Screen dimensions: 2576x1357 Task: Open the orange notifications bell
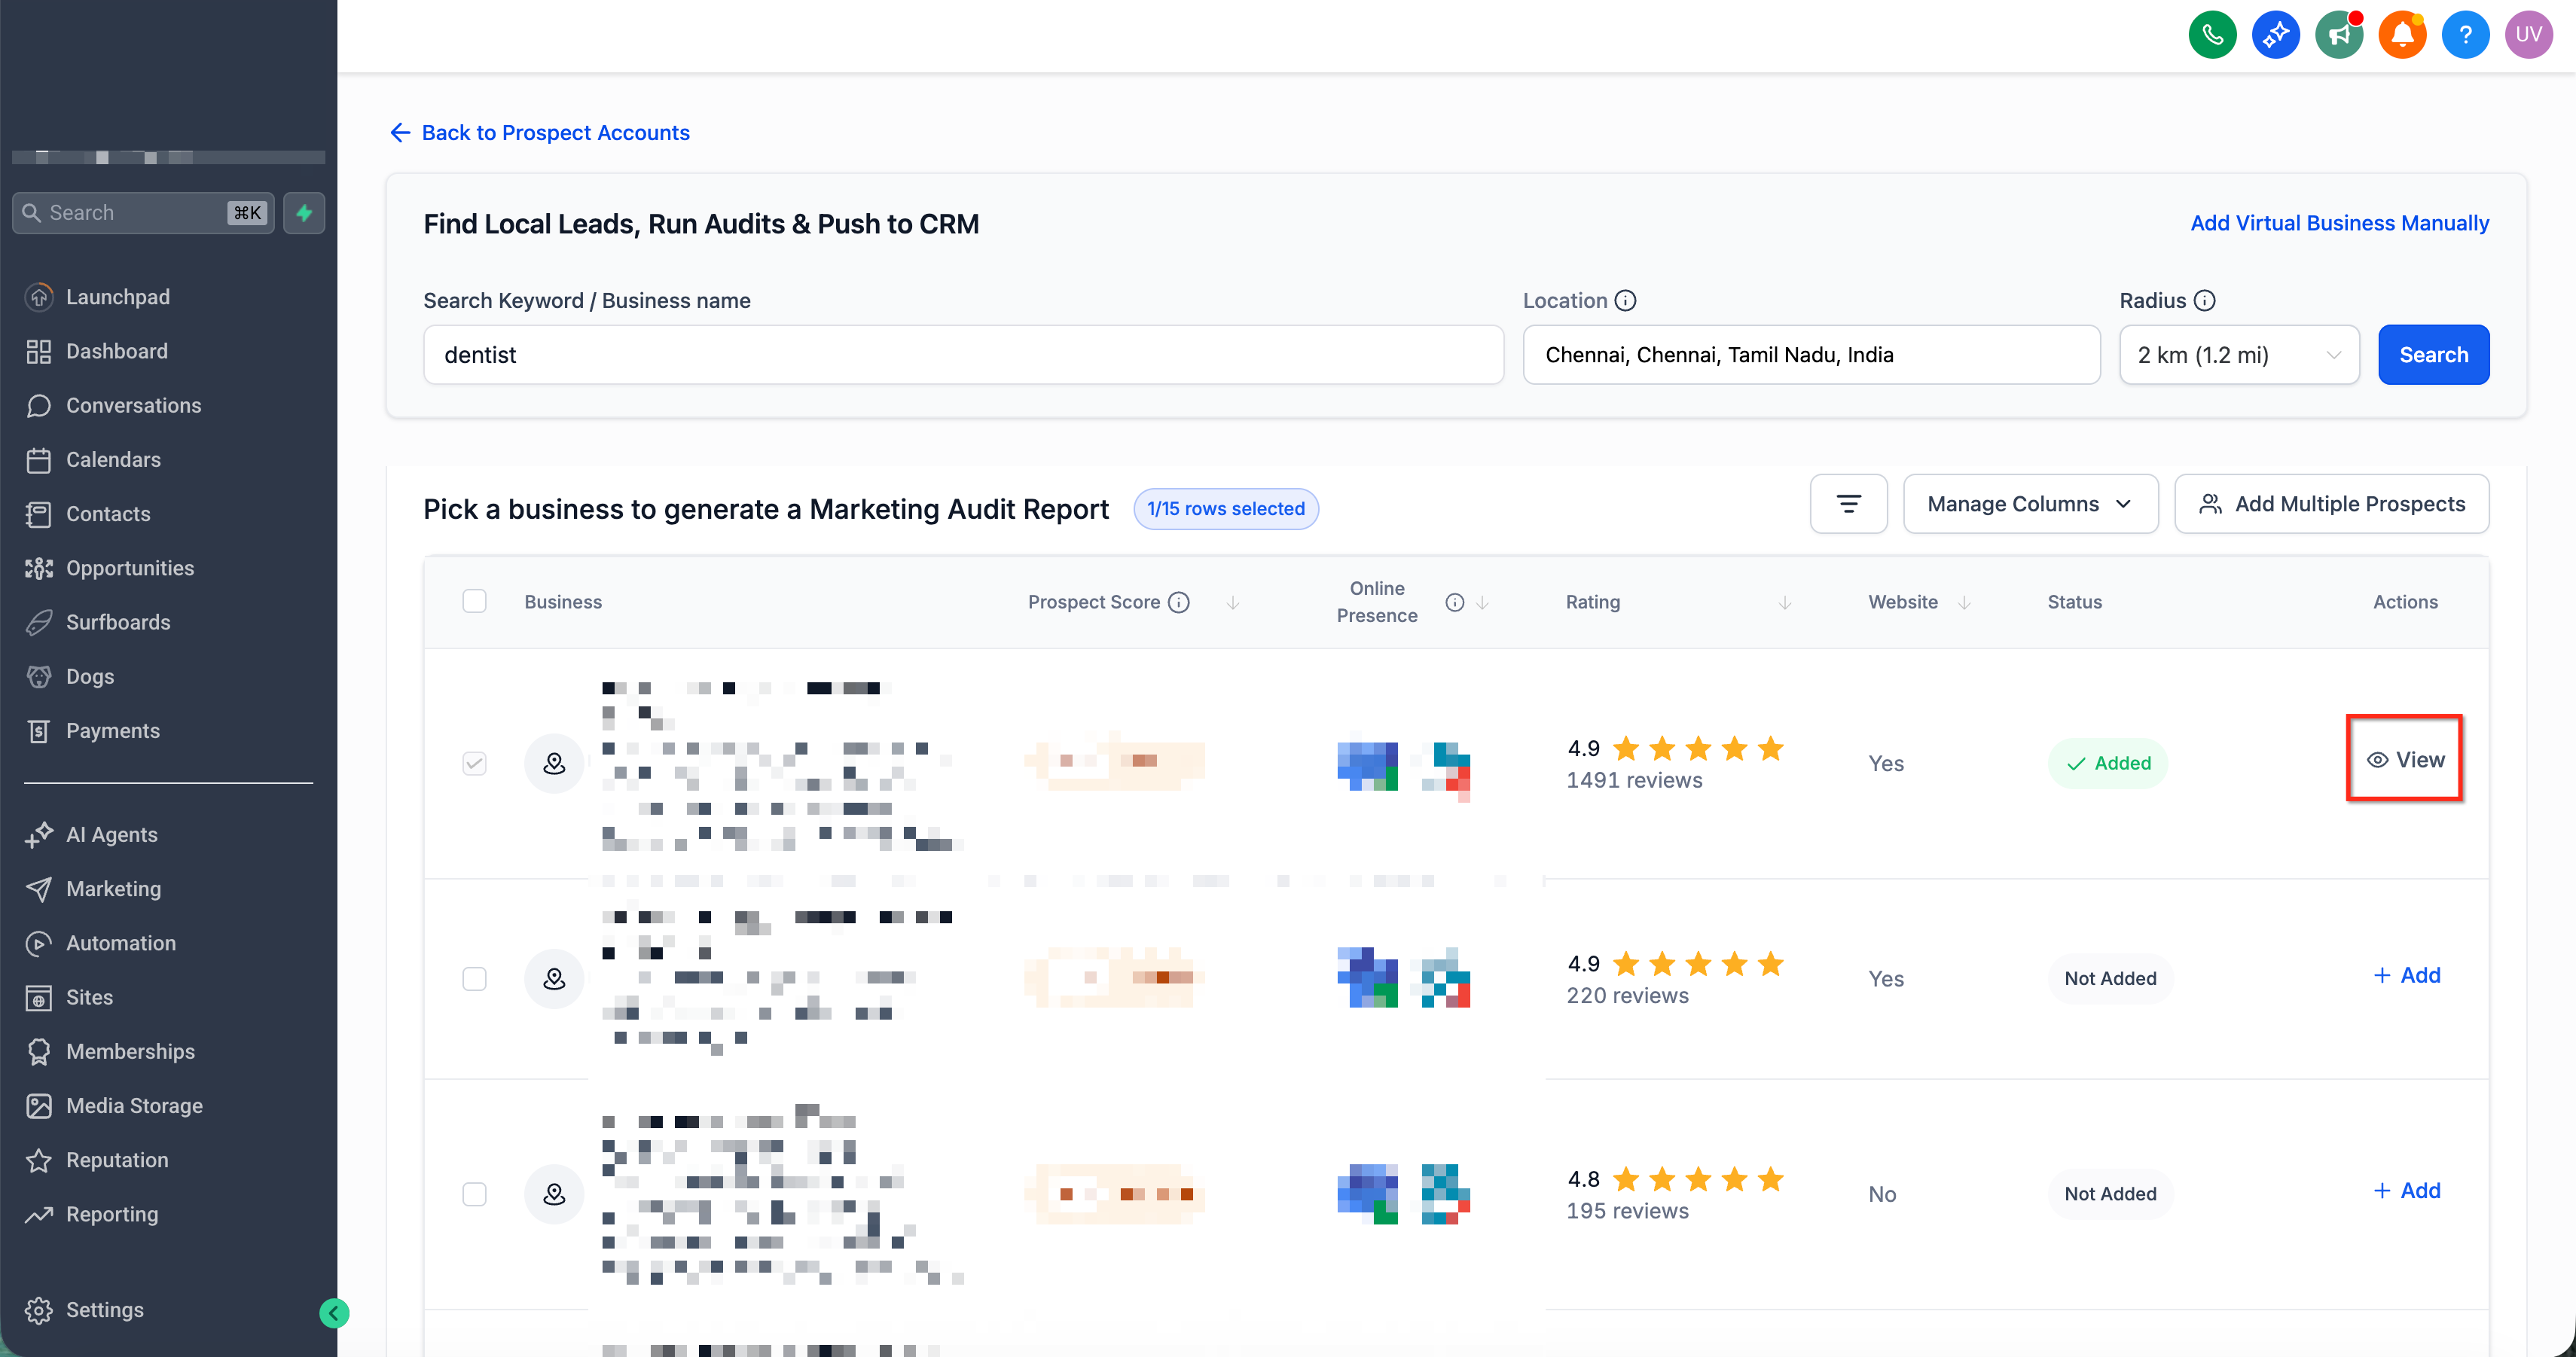click(2402, 35)
